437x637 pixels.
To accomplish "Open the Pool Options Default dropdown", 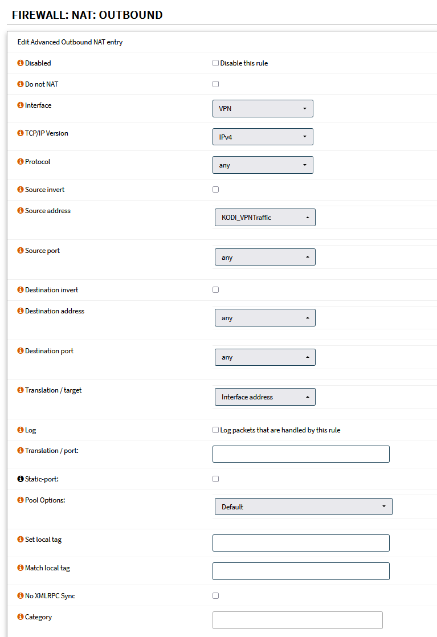I will 303,507.
